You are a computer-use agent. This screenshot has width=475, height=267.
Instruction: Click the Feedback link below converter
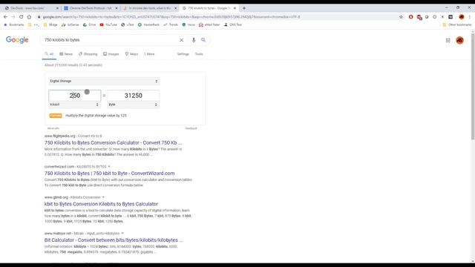[x=191, y=128]
